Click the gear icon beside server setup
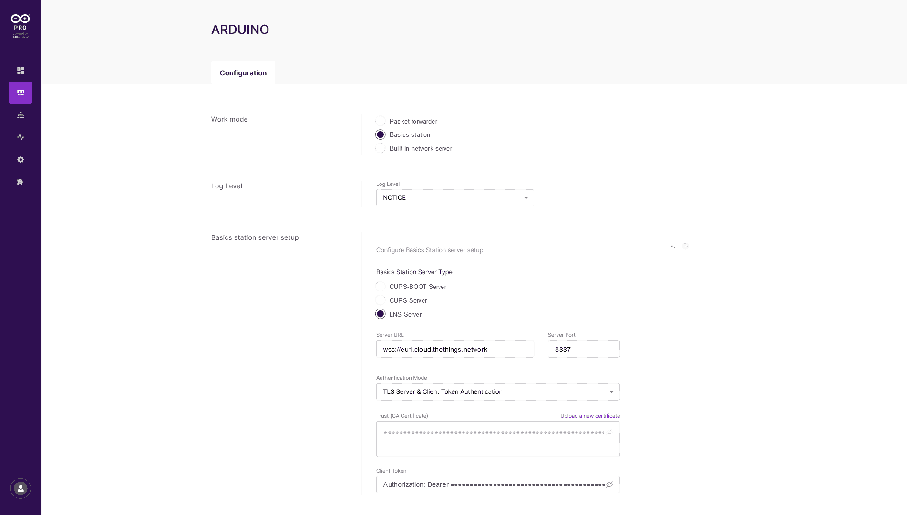This screenshot has height=515, width=907. [685, 246]
